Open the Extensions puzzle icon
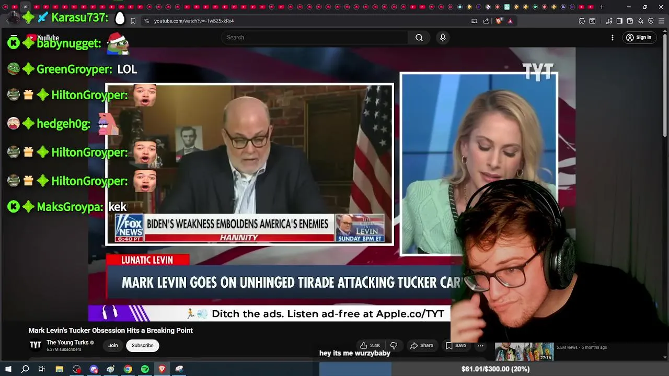669x376 pixels. pyautogui.click(x=582, y=21)
